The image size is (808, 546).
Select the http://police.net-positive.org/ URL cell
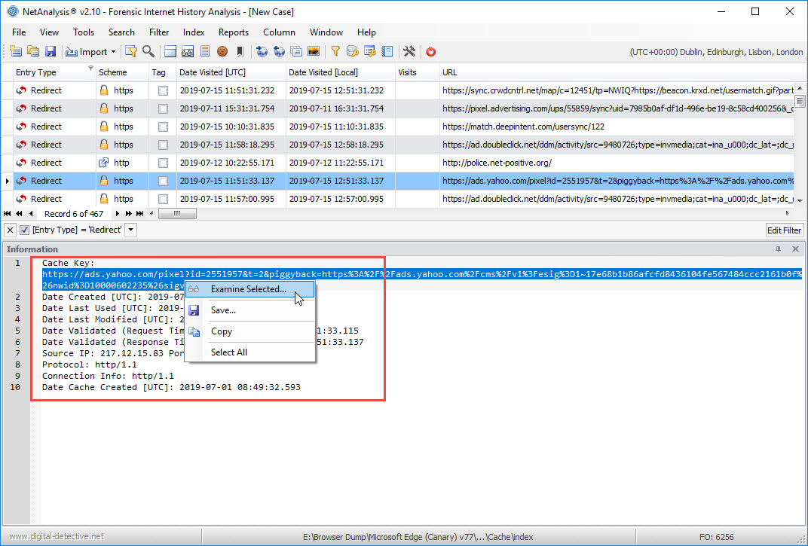[x=618, y=163]
